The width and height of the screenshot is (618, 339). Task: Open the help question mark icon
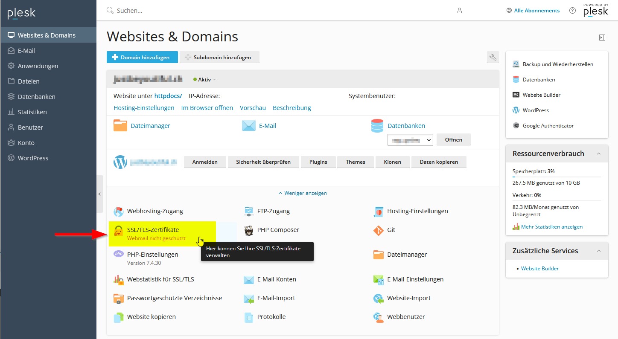point(572,11)
